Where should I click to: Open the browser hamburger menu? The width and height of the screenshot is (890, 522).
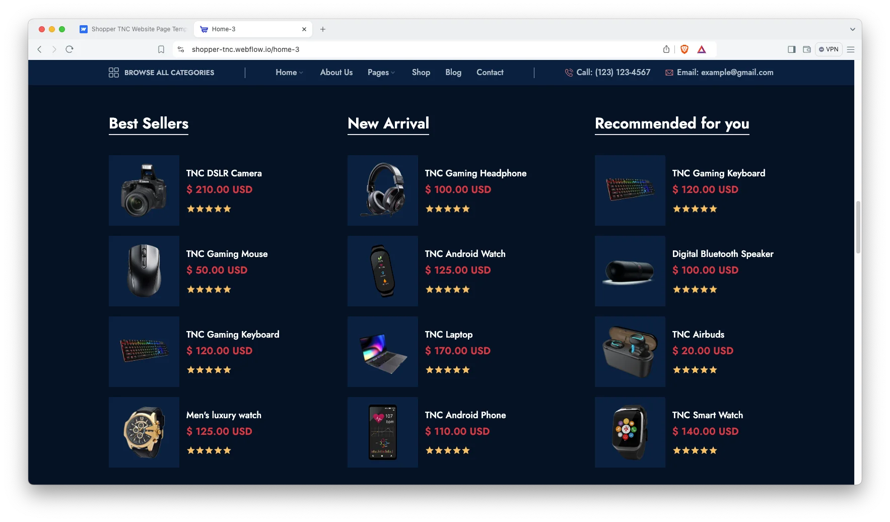[851, 49]
